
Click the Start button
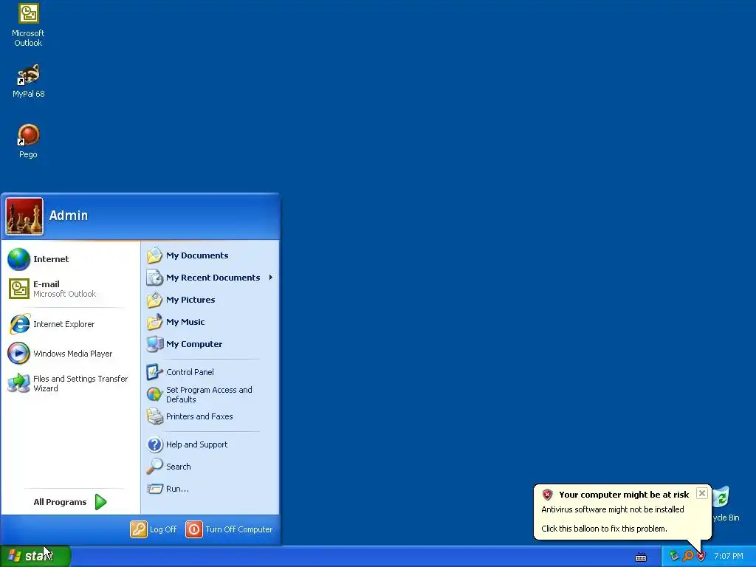[35, 556]
